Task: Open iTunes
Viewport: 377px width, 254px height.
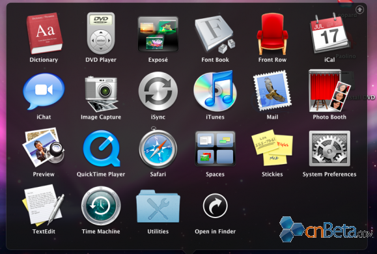Action: [x=215, y=91]
